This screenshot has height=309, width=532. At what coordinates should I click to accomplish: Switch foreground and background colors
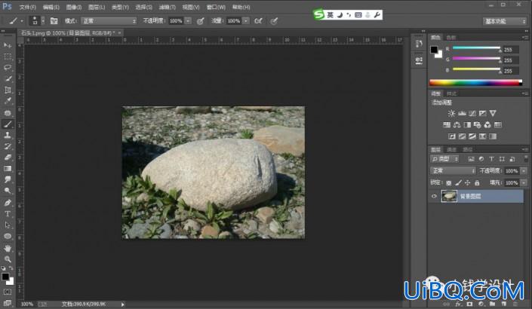(x=11, y=268)
